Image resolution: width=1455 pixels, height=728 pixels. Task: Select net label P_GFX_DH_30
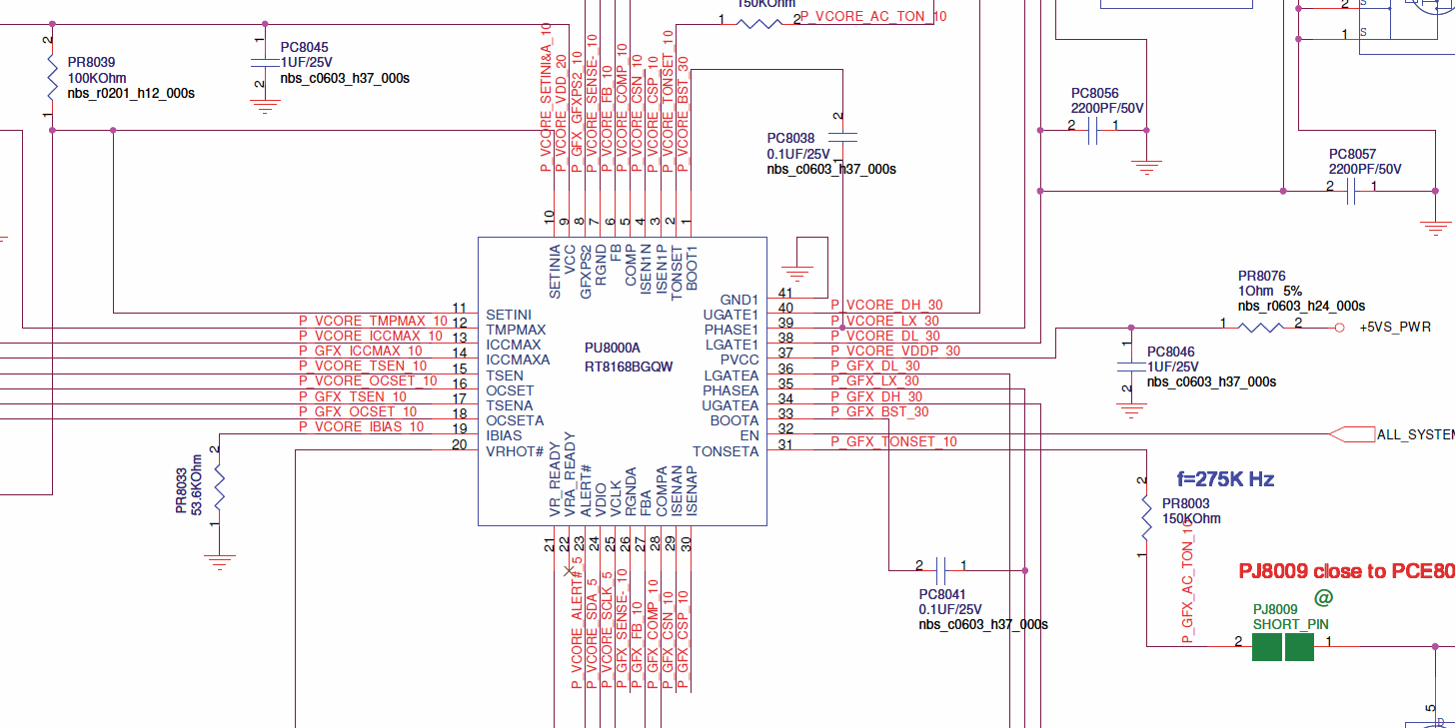876,396
